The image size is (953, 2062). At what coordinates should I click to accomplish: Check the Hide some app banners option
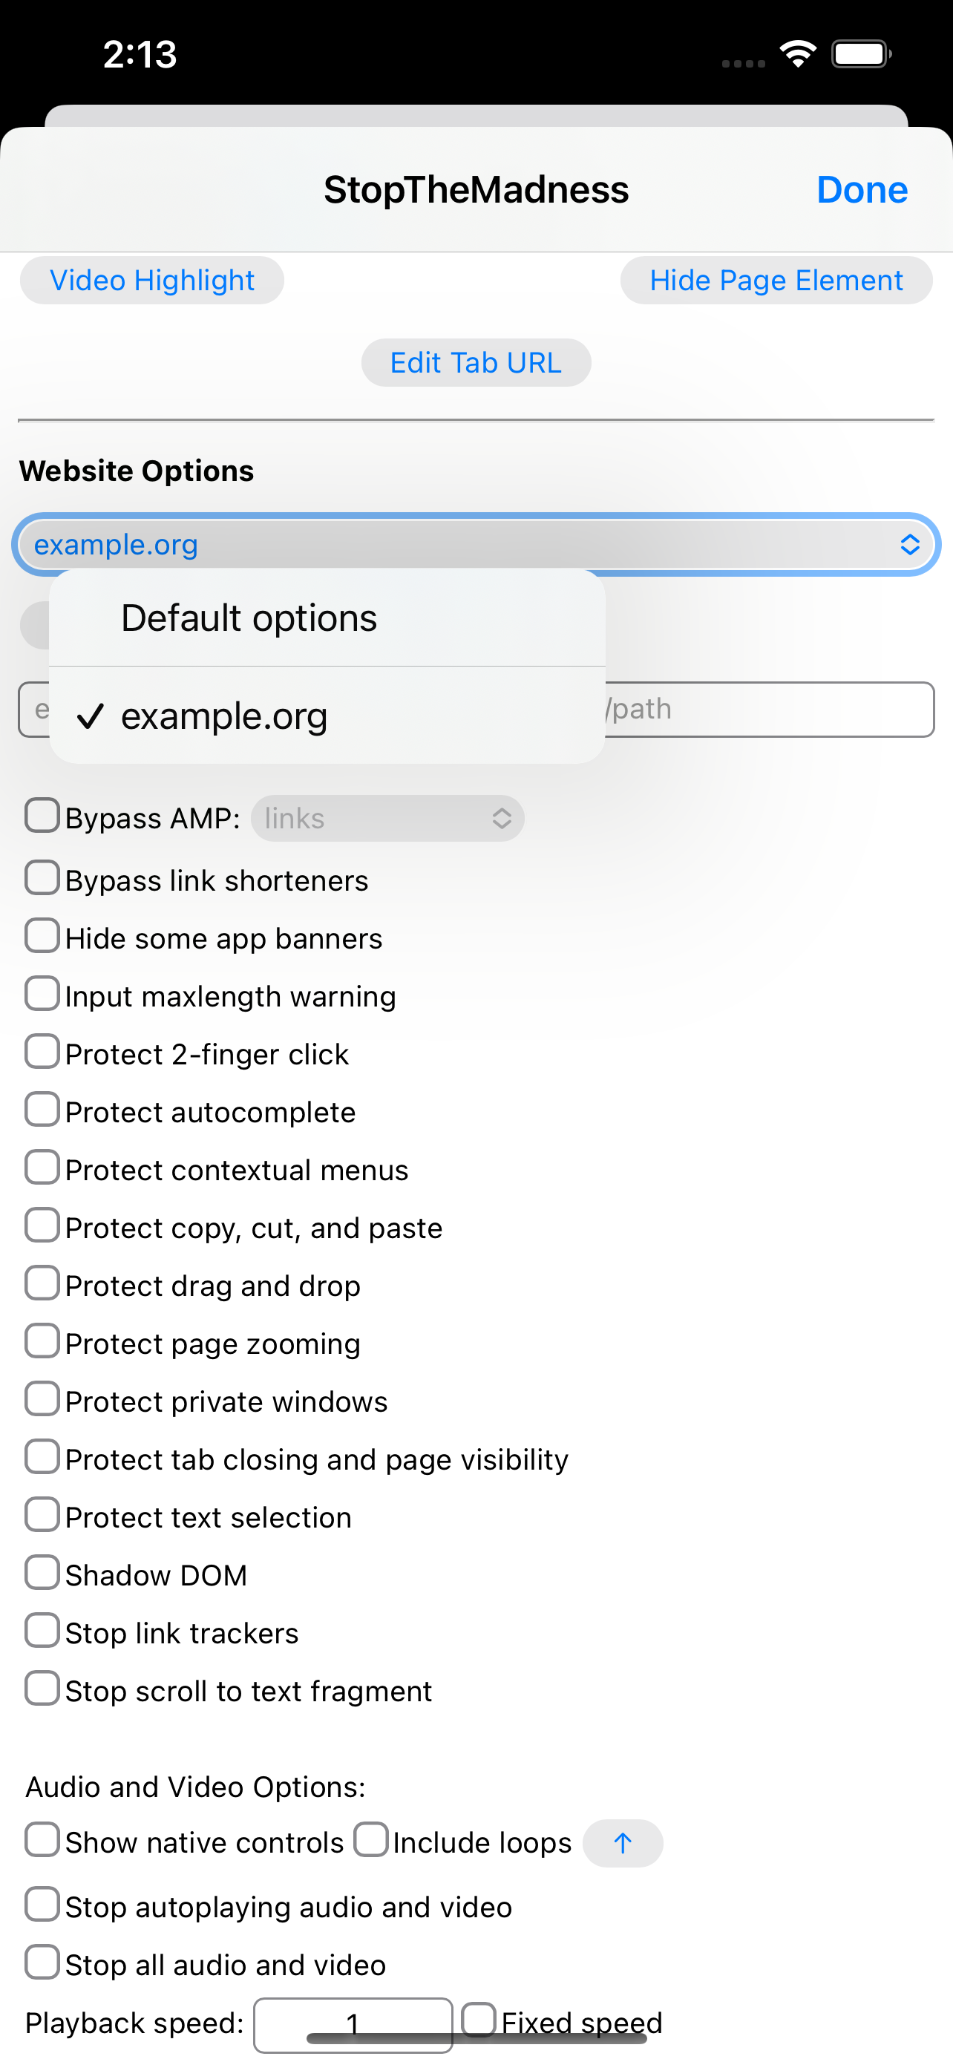coord(42,936)
